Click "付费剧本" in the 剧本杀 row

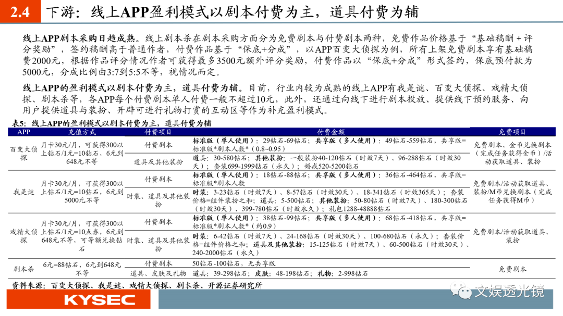click(158, 263)
